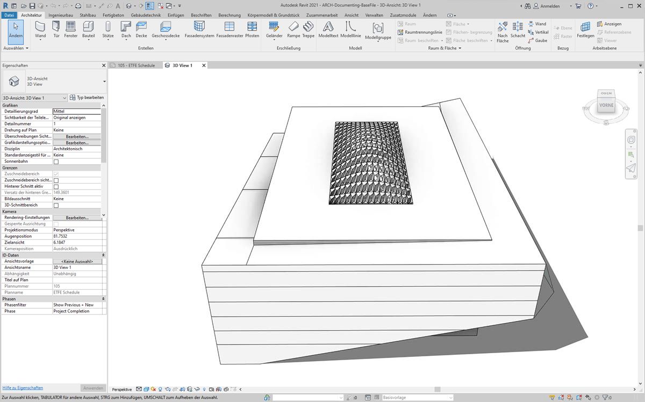
Task: Select the Tür door tool
Action: (56, 30)
